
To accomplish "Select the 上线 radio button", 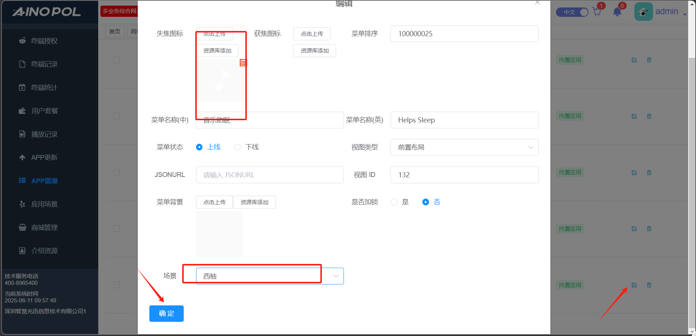I will tap(199, 147).
